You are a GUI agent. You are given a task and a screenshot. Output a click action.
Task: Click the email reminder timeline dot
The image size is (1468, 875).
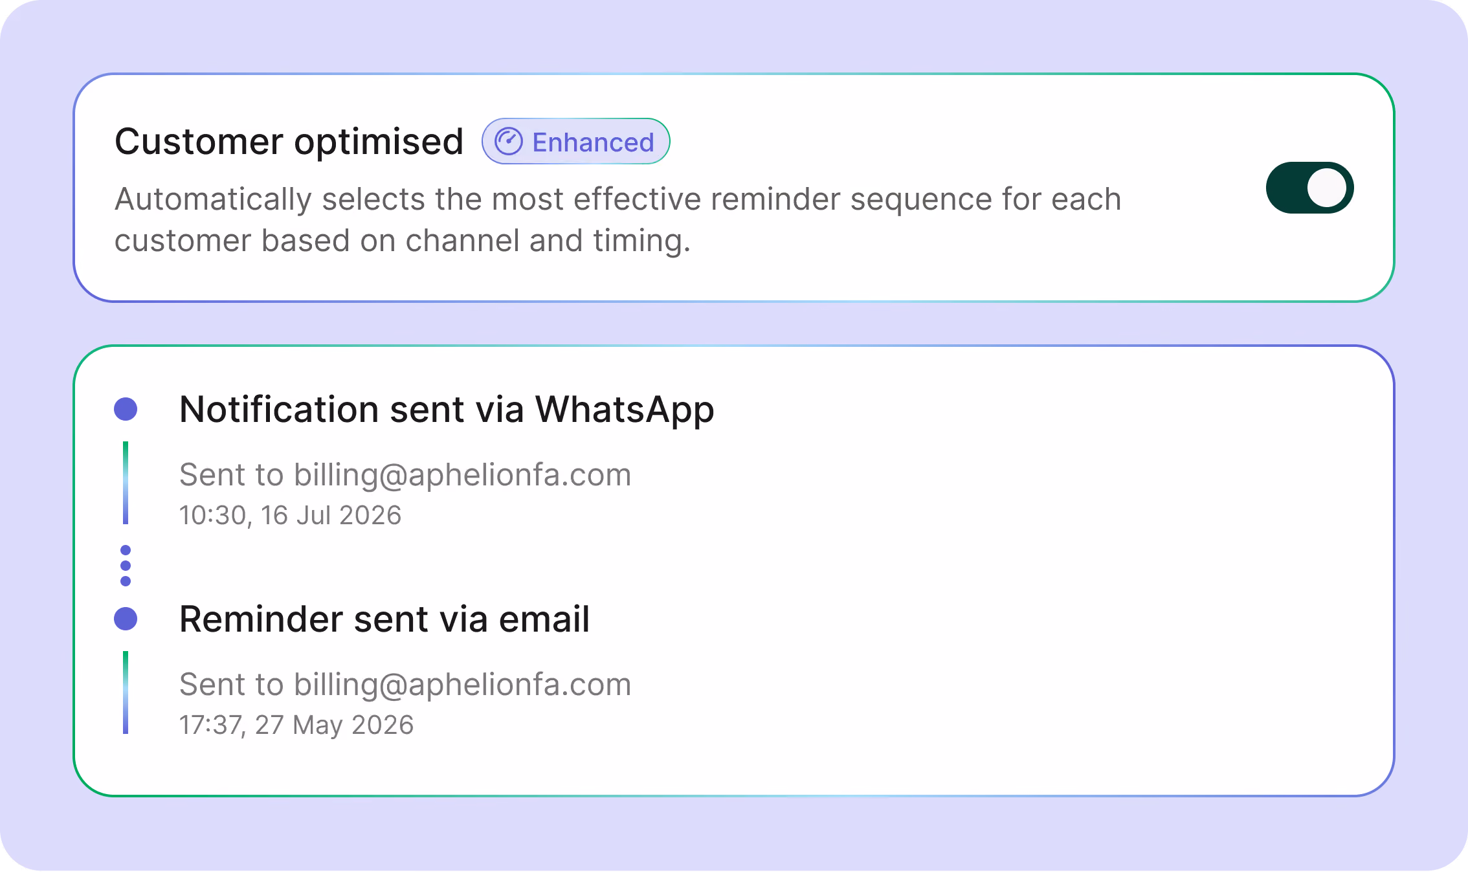126,619
